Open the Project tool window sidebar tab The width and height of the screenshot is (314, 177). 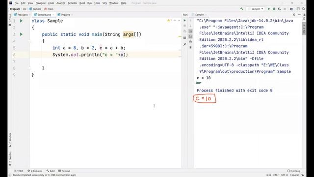pos(10,20)
